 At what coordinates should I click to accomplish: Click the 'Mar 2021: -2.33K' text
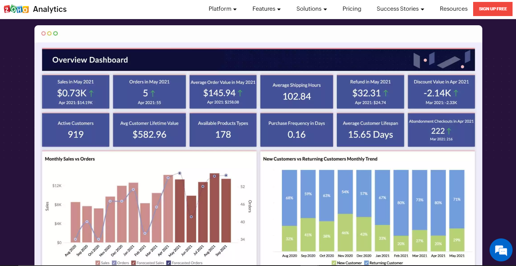tap(441, 103)
